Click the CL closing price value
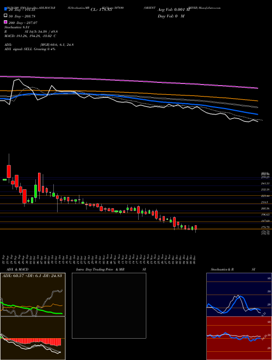 [101, 10]
